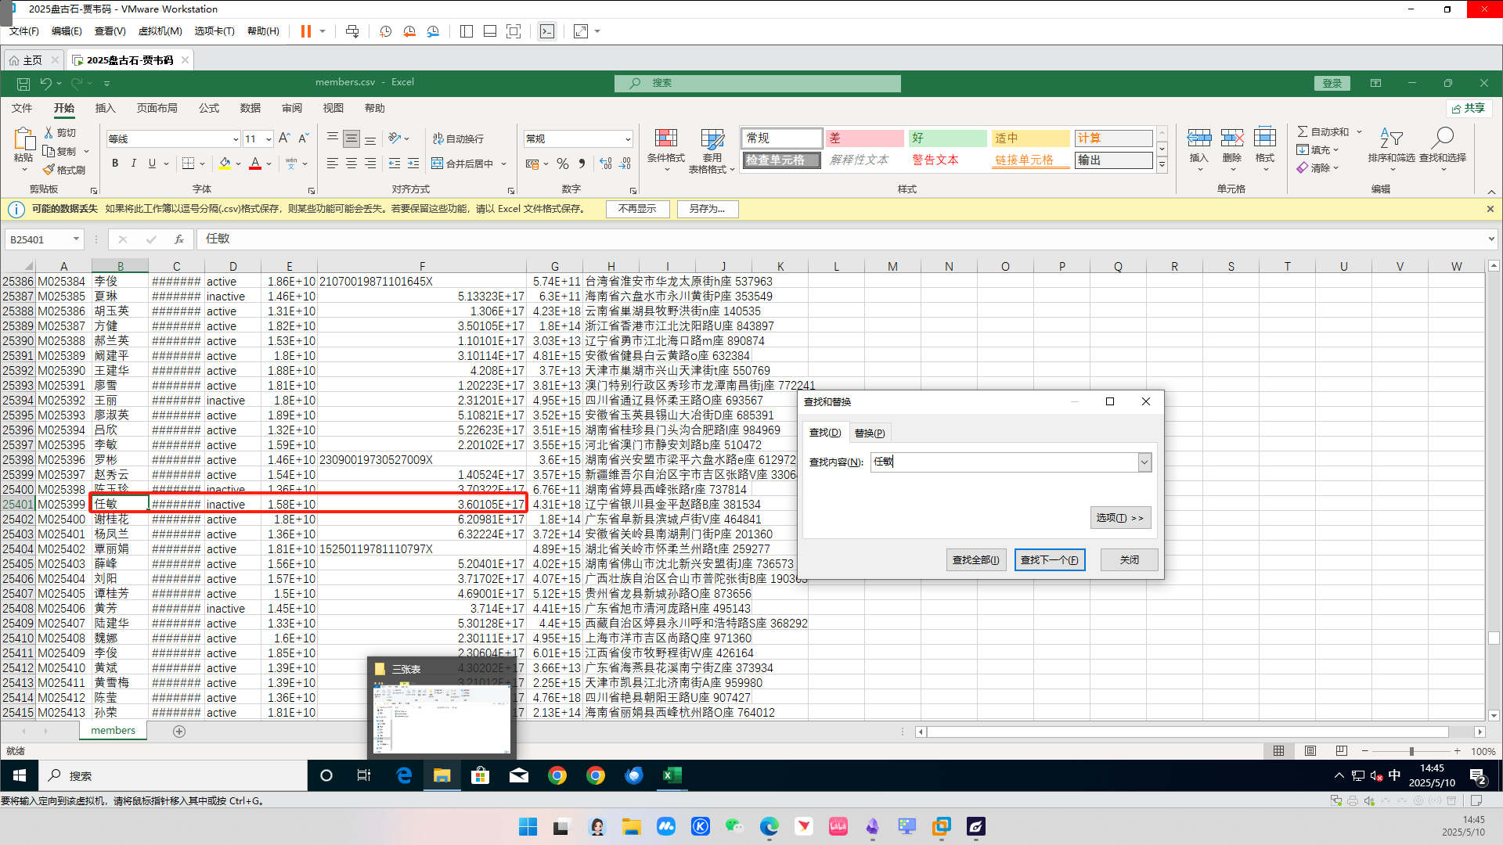Click the Format Painter brush icon

(x=49, y=170)
